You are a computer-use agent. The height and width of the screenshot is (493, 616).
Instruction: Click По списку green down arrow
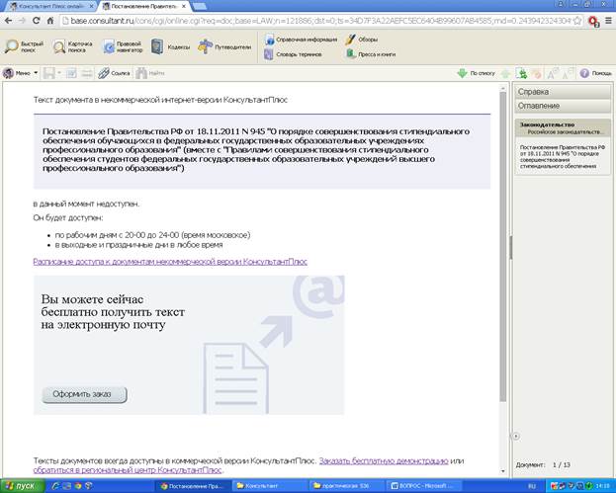476,73
